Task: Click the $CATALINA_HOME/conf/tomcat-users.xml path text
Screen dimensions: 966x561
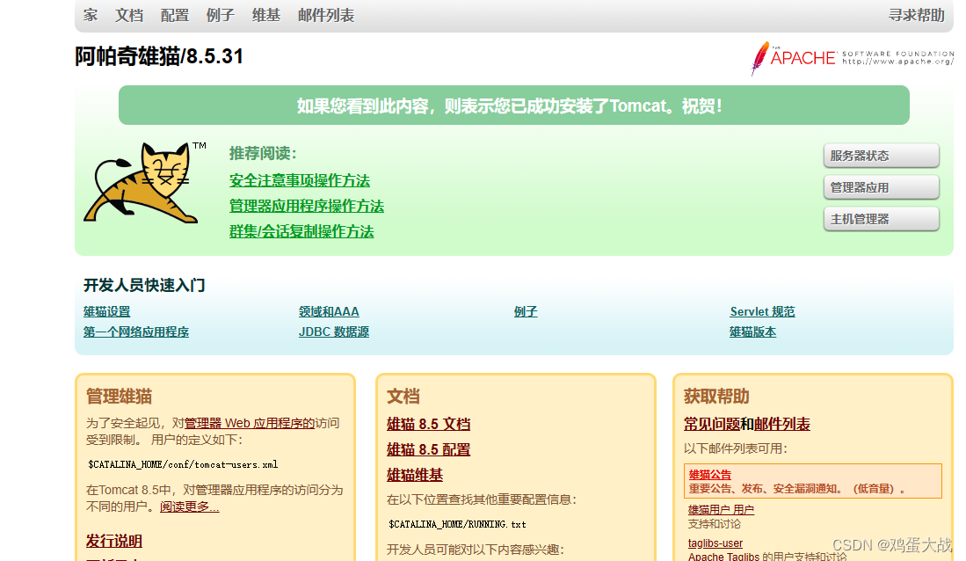Action: point(183,465)
